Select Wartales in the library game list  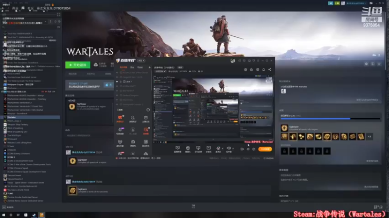(31, 117)
